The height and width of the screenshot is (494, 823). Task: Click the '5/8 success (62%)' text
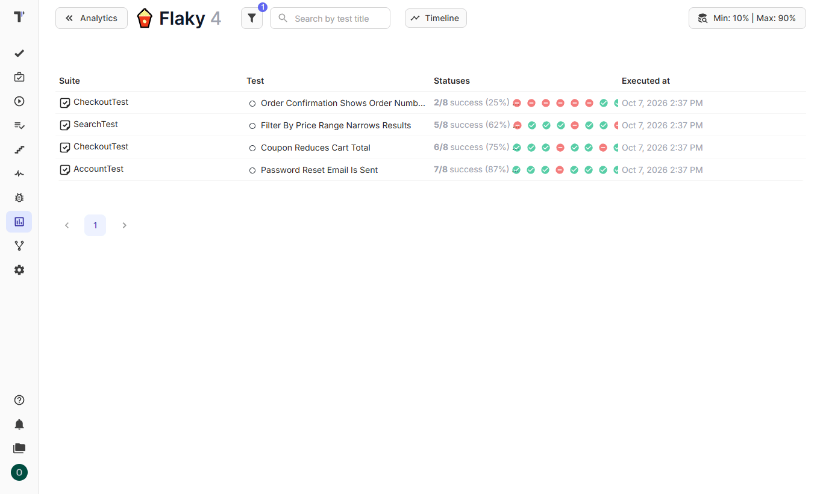472,125
